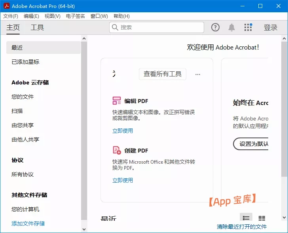The height and width of the screenshot is (233, 288).
Task: Switch recent files to thumbnail grid view
Action: [262, 218]
